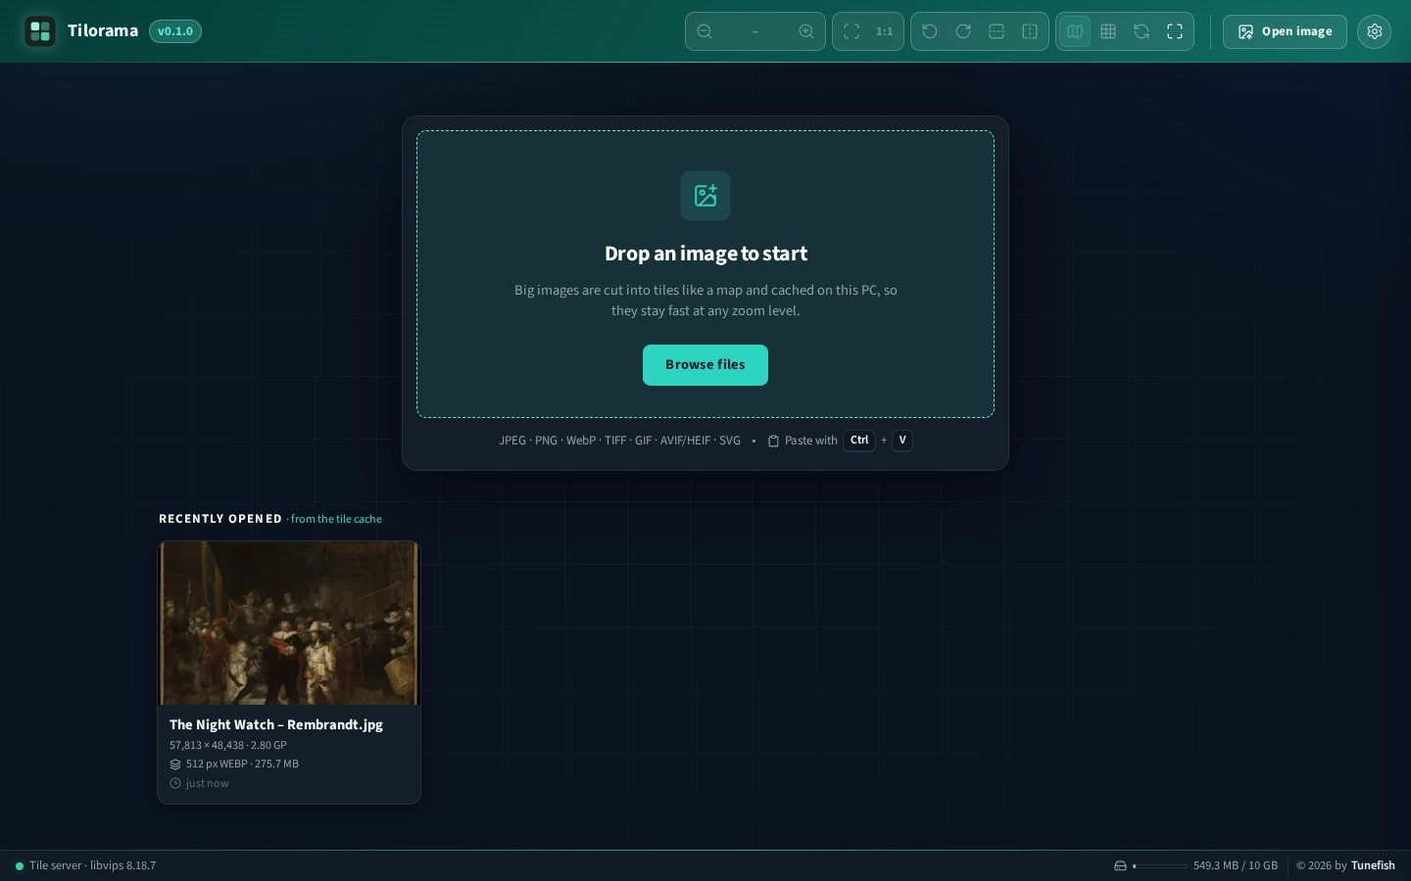
Task: Set zoom to 1:1 actual size
Action: click(x=885, y=31)
